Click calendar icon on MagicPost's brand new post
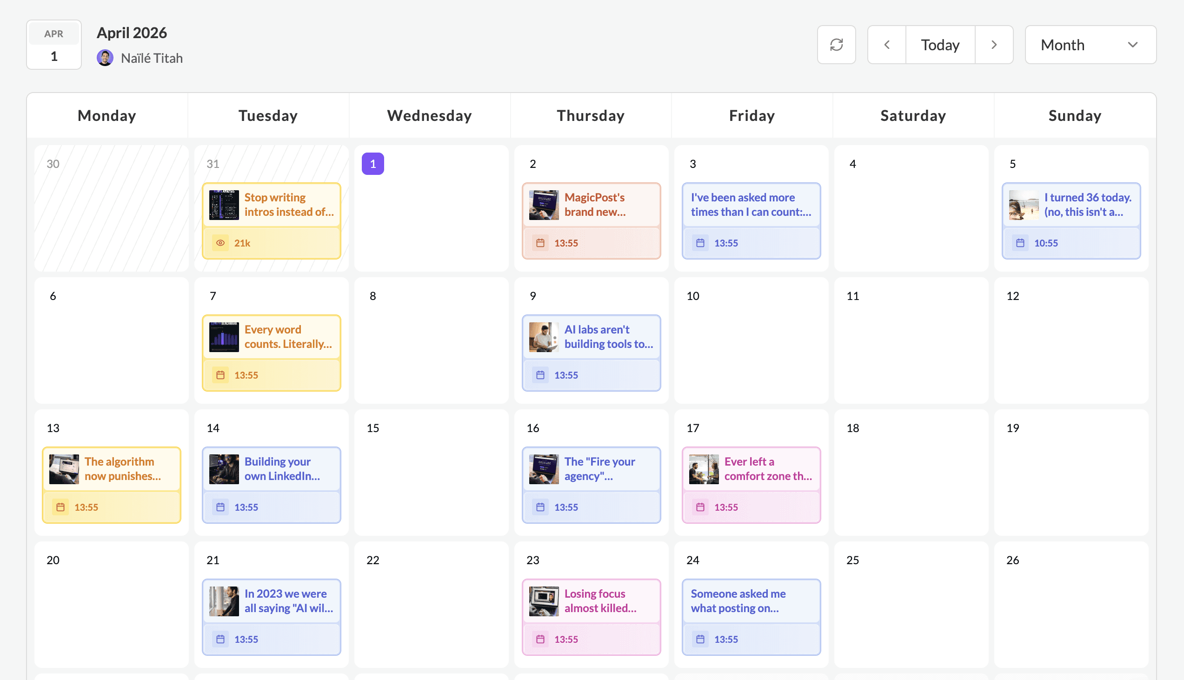1184x680 pixels. tap(540, 243)
